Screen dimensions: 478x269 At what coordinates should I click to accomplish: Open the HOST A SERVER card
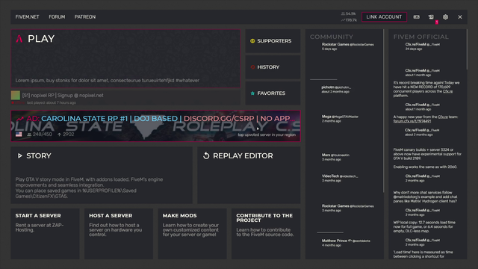(119, 234)
